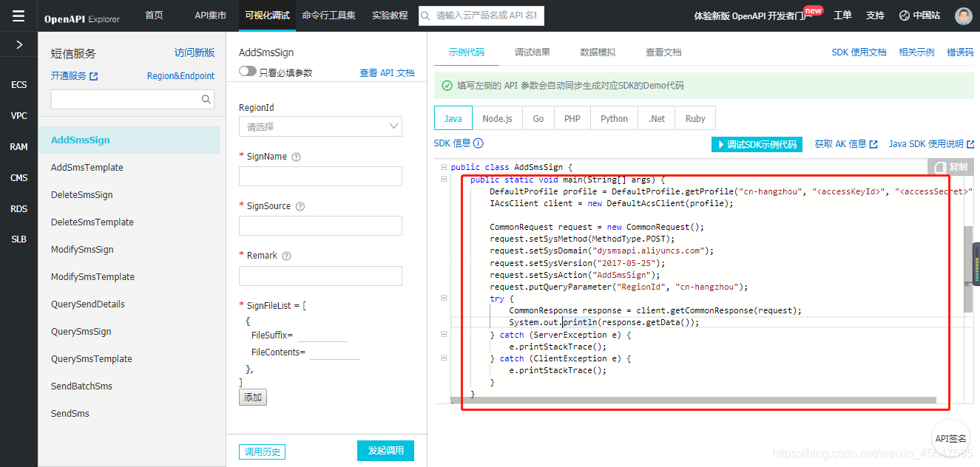980x467 pixels.
Task: Select QuerySendDetails in the API list
Action: (x=88, y=304)
